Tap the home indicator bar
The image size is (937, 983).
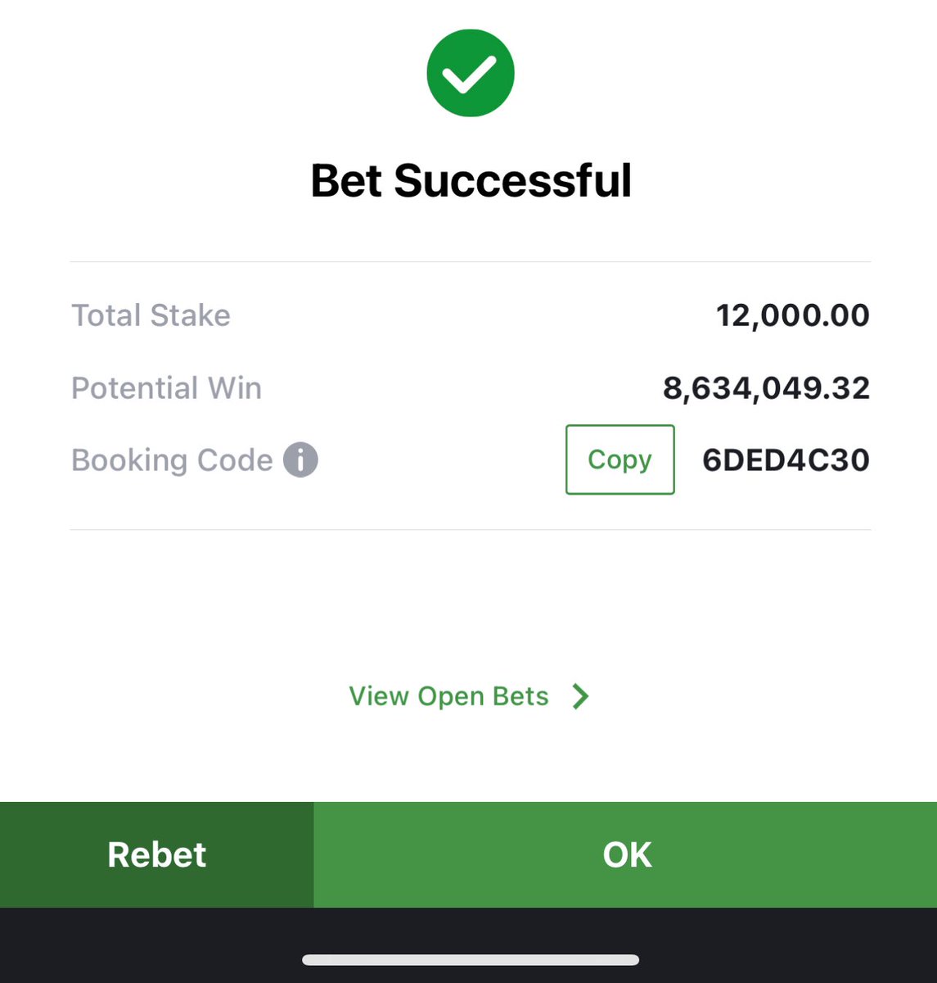(x=471, y=960)
